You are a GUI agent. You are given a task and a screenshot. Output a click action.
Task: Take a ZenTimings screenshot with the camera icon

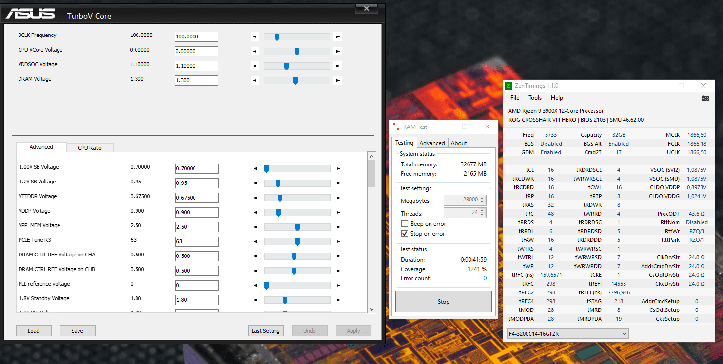click(705, 98)
